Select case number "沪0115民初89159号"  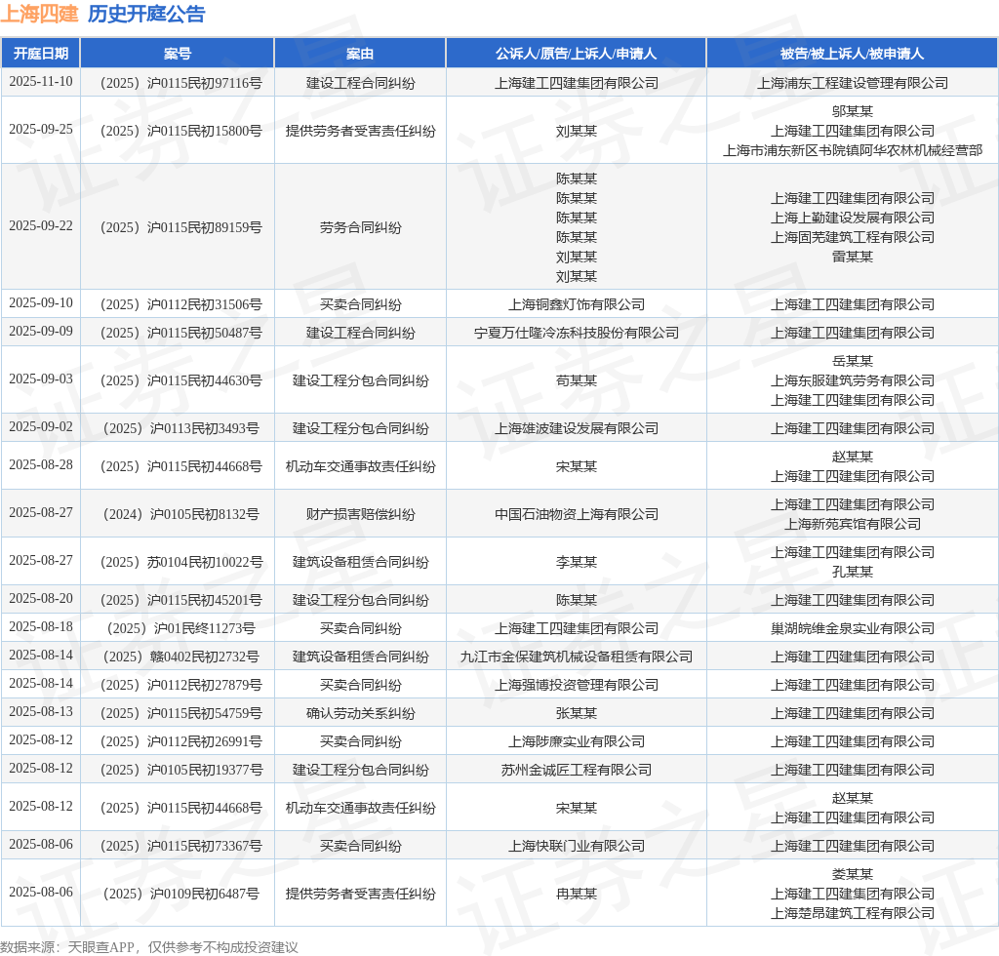coord(180,227)
